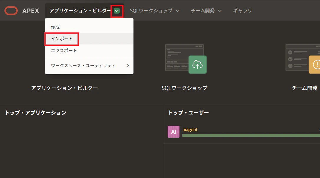Image resolution: width=320 pixels, height=178 pixels.
Task: Click the トップ・アプリケーション heading
Action: click(36, 113)
